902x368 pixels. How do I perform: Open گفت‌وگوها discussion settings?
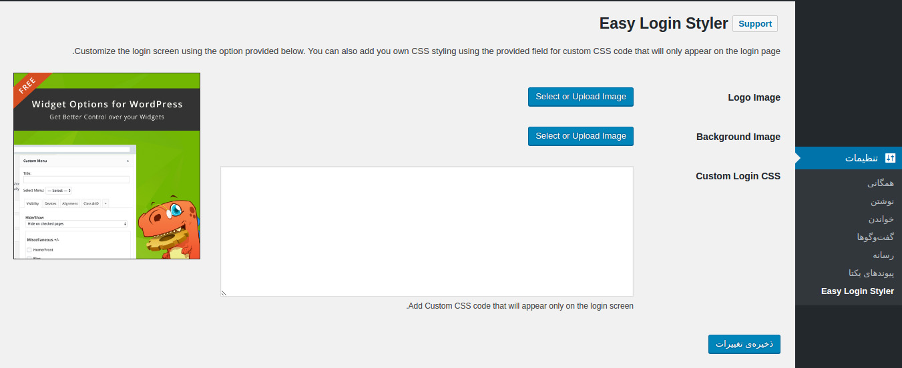point(875,237)
